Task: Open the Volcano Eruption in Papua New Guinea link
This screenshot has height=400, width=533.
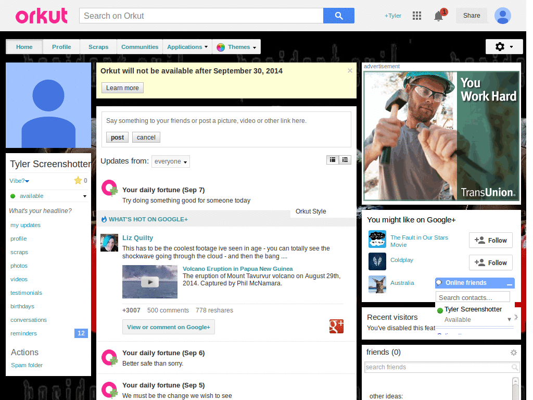Action: (237, 269)
